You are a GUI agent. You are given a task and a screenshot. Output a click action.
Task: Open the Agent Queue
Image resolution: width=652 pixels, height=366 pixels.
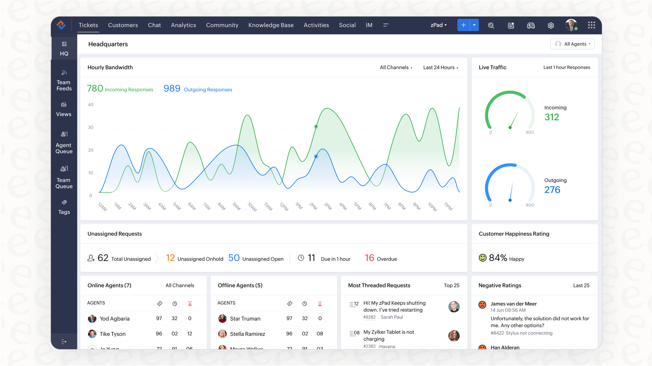(64, 142)
